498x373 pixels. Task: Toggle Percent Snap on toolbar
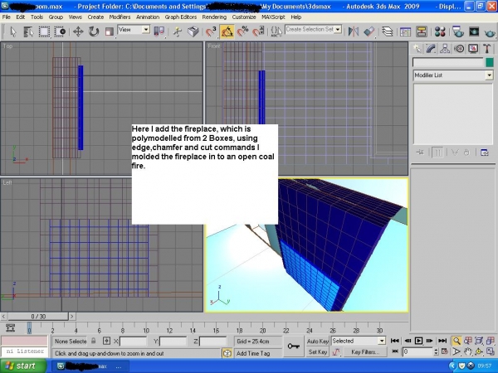(243, 31)
